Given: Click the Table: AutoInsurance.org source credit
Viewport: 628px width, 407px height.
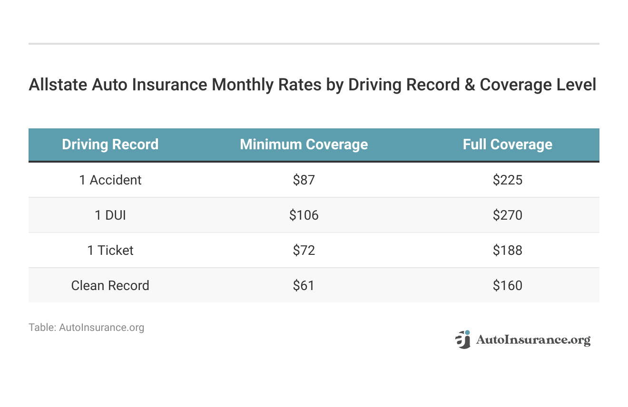Looking at the screenshot, I should point(86,328).
